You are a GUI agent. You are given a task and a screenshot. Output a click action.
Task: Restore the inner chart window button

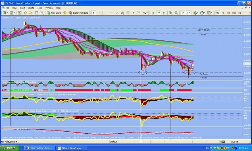(246, 8)
